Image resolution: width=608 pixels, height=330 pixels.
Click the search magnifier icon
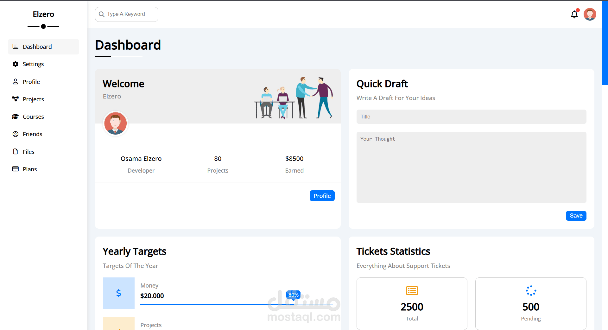[x=102, y=14]
